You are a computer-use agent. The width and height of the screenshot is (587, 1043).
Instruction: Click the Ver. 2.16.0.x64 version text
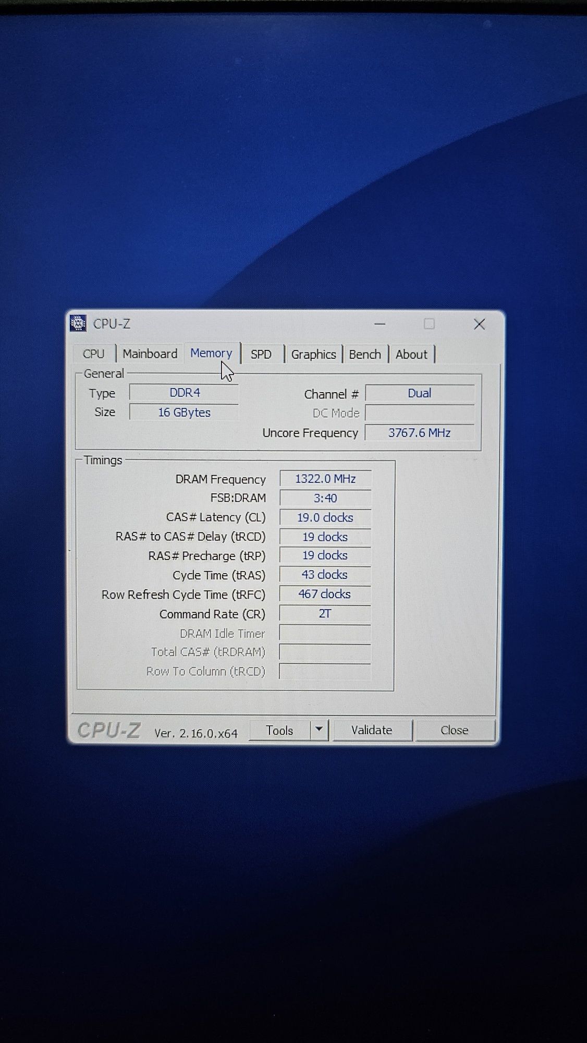click(x=196, y=733)
